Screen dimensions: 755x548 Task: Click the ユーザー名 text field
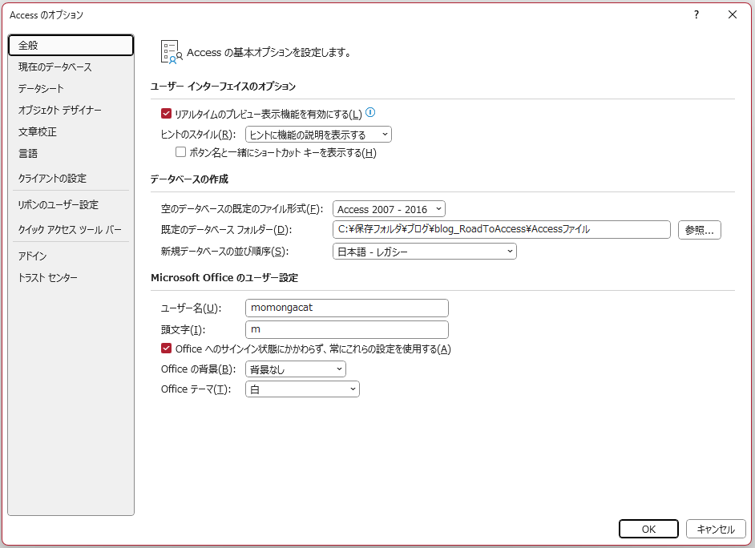[346, 308]
